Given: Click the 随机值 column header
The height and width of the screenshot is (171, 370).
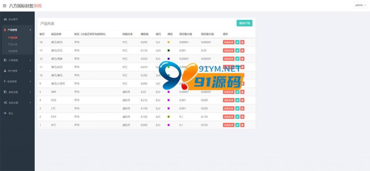Looking at the screenshot, I should click(x=145, y=34).
